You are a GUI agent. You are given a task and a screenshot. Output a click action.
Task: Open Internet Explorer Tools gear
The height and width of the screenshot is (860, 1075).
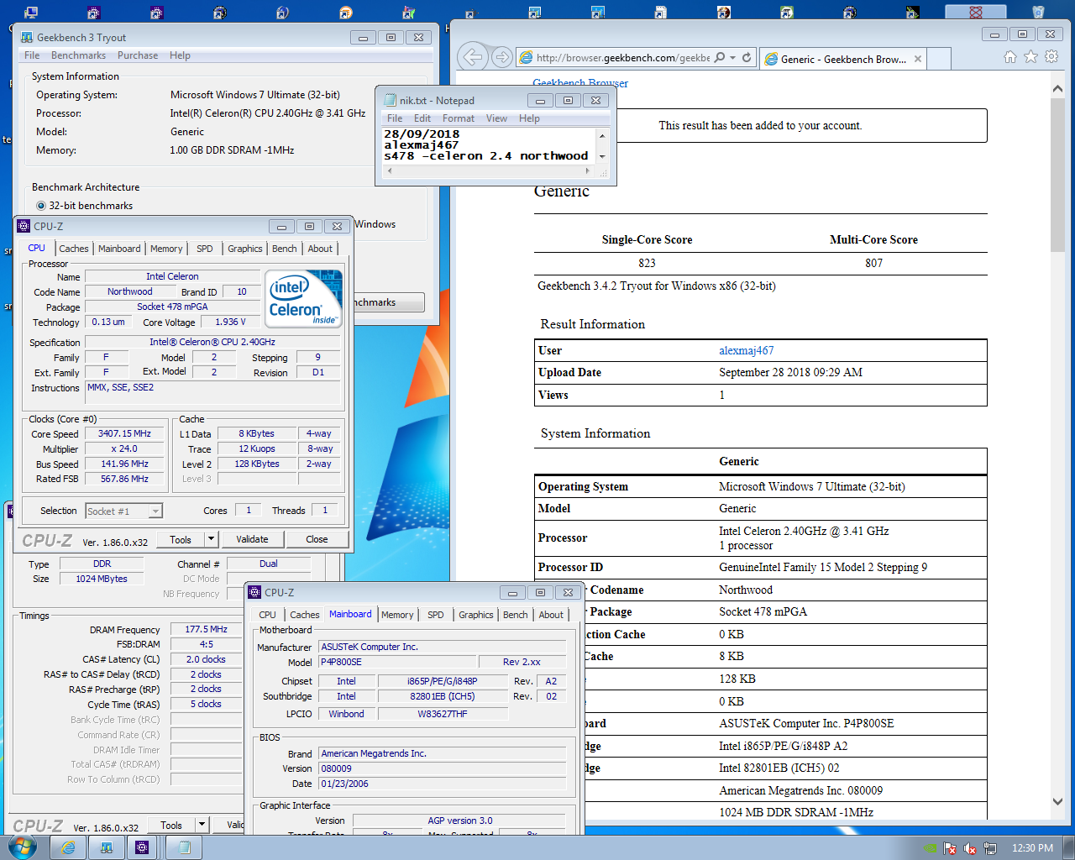pyautogui.click(x=1051, y=57)
